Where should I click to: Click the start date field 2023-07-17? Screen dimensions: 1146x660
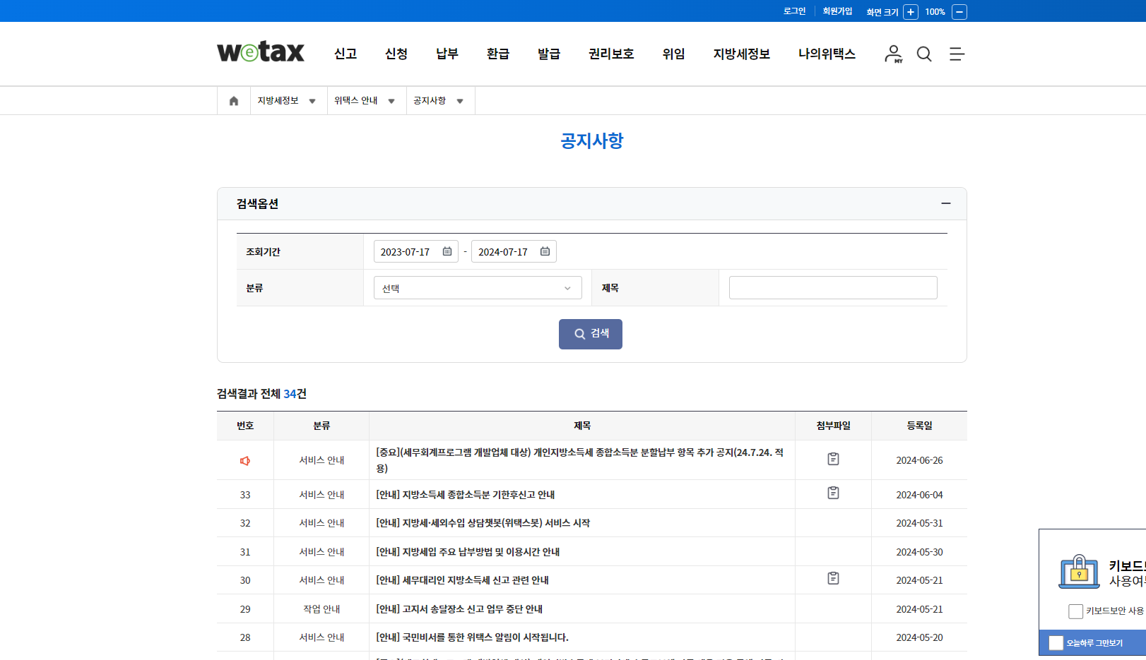pyautogui.click(x=415, y=251)
